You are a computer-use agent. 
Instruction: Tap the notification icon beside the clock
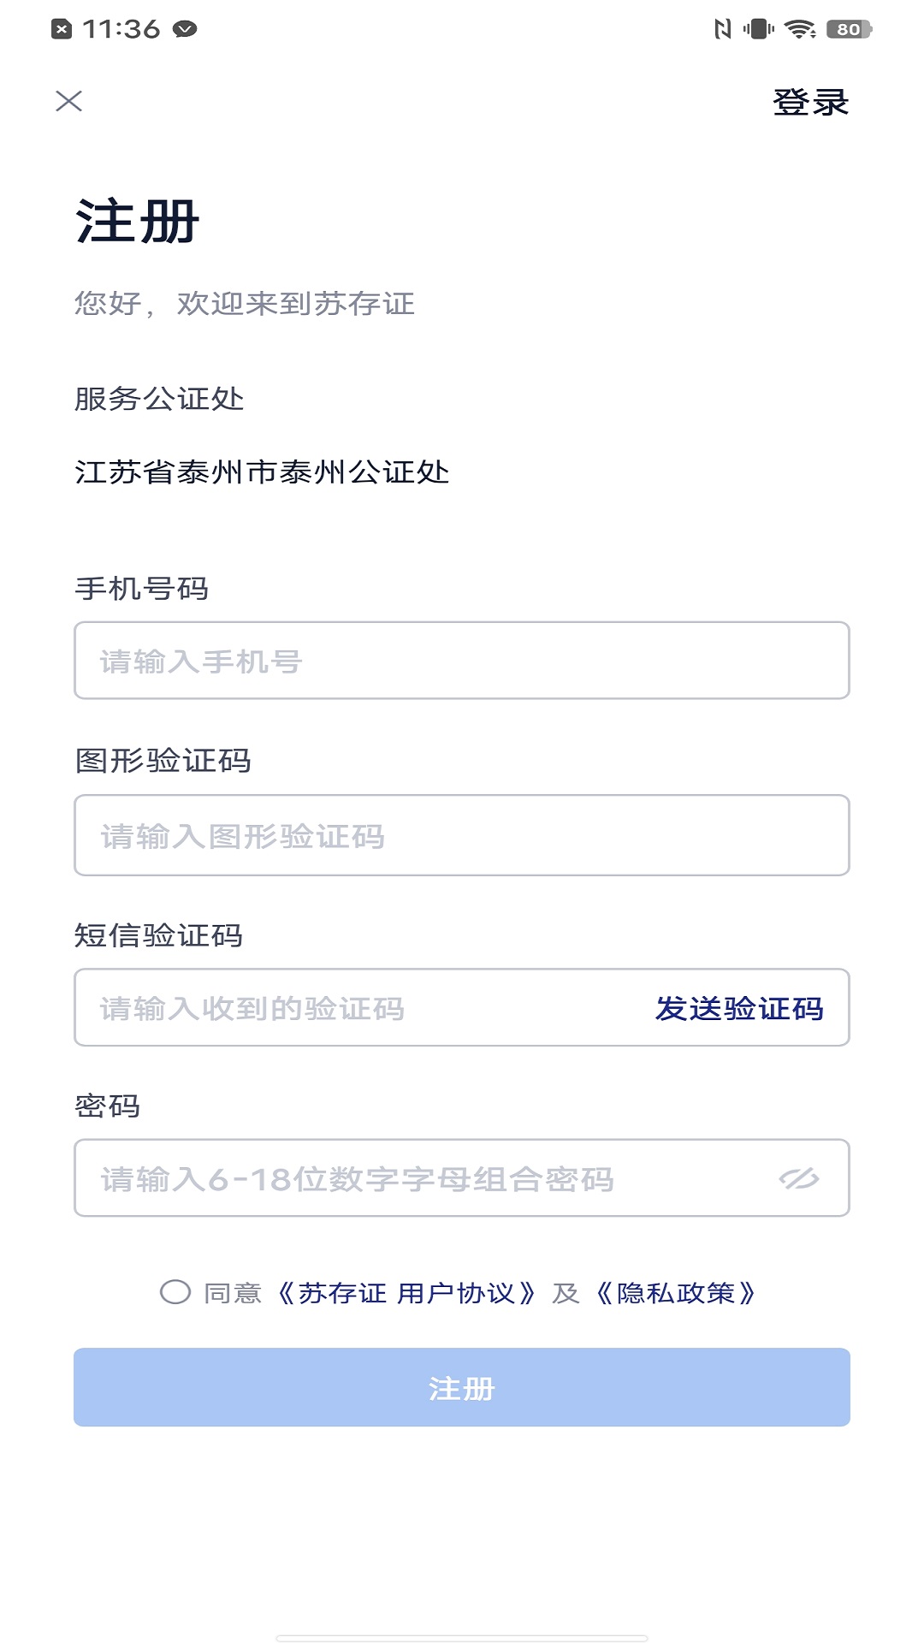(62, 29)
